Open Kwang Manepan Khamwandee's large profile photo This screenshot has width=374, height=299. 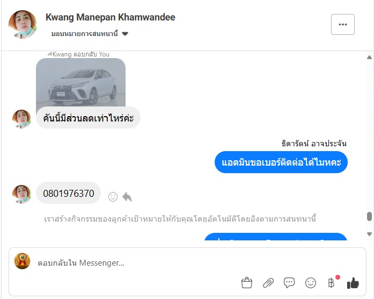pos(23,24)
